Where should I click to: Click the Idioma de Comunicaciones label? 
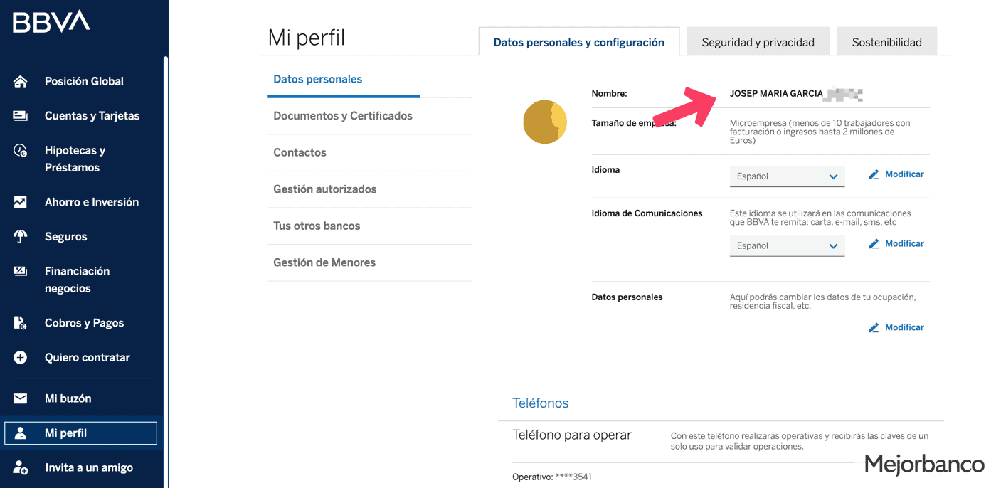pos(647,213)
